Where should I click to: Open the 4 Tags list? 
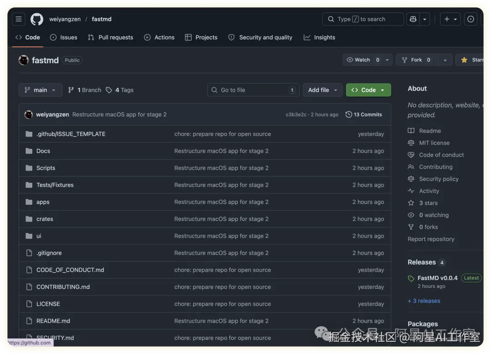point(120,90)
